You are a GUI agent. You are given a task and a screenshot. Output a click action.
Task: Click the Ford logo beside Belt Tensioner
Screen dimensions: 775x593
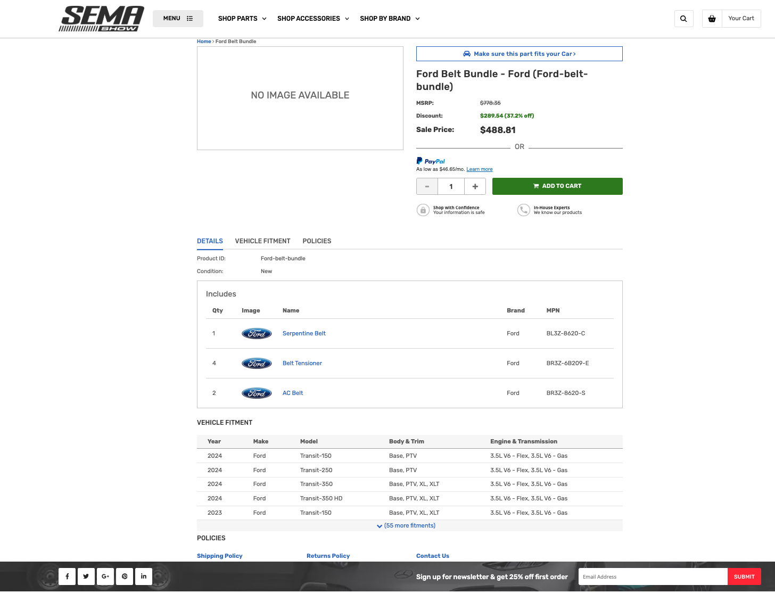257,364
